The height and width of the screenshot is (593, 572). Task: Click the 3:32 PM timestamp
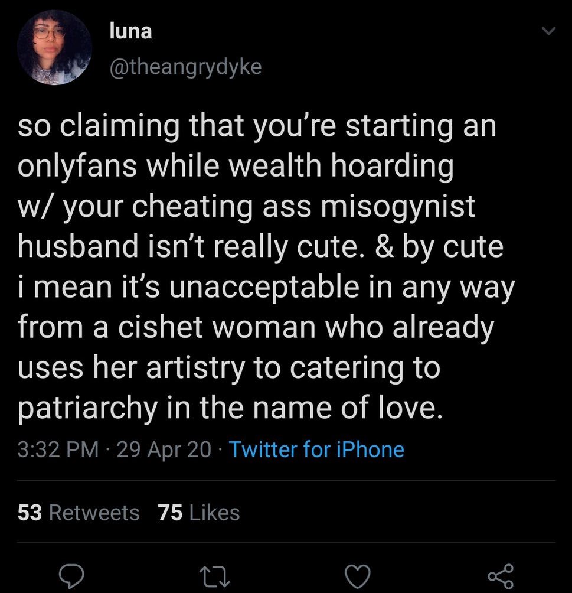[58, 449]
